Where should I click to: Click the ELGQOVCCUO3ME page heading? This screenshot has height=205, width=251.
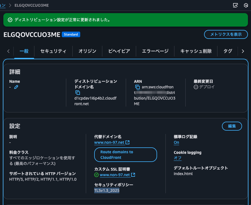[x=32, y=35]
